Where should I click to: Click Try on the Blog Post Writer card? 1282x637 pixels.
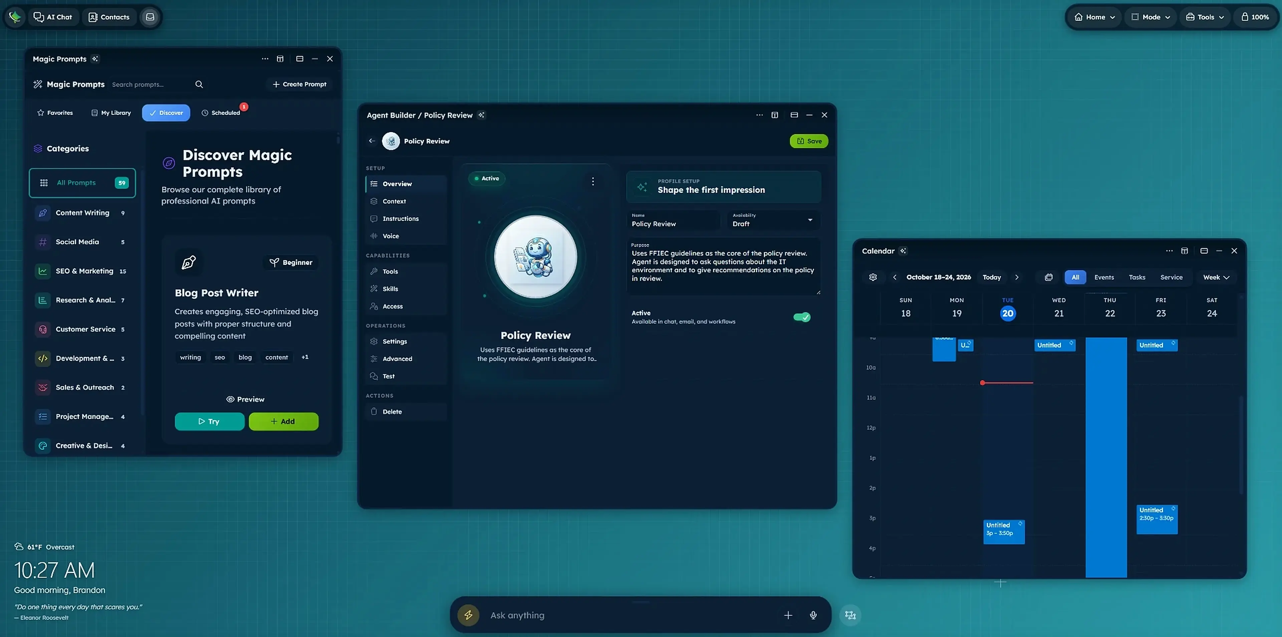(x=209, y=422)
